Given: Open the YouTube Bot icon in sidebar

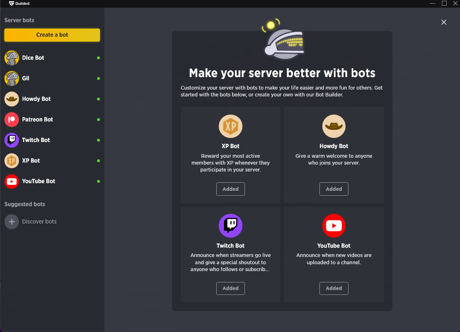Looking at the screenshot, I should (12, 181).
